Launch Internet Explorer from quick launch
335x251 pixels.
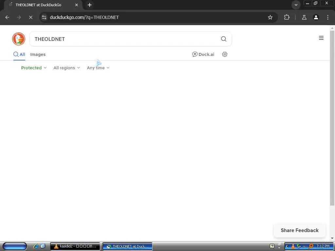coord(36,246)
